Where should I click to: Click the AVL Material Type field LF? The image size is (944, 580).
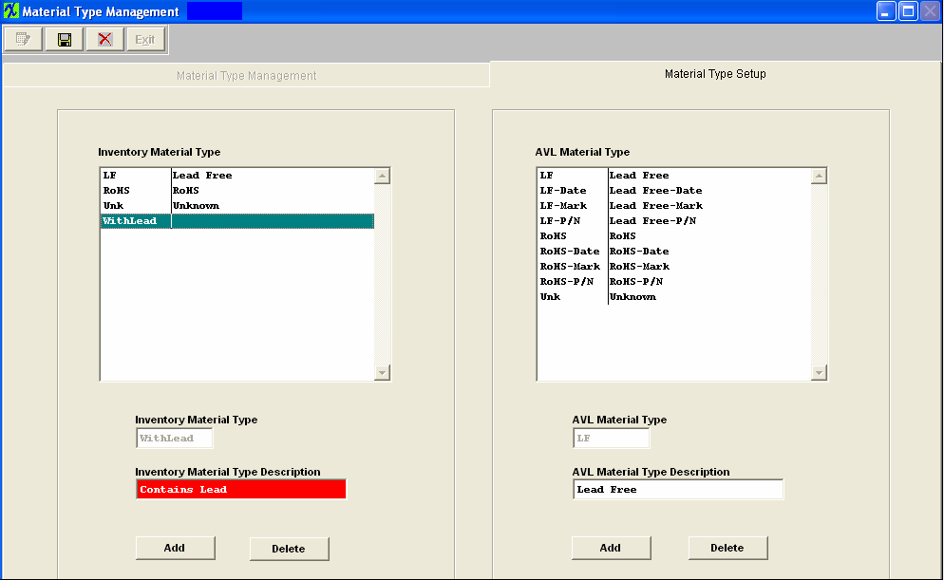(611, 438)
